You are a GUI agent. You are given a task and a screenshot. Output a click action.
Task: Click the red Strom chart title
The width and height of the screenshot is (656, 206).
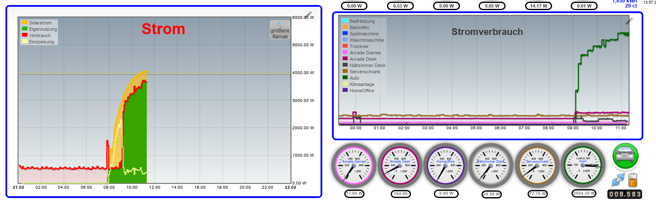(163, 29)
